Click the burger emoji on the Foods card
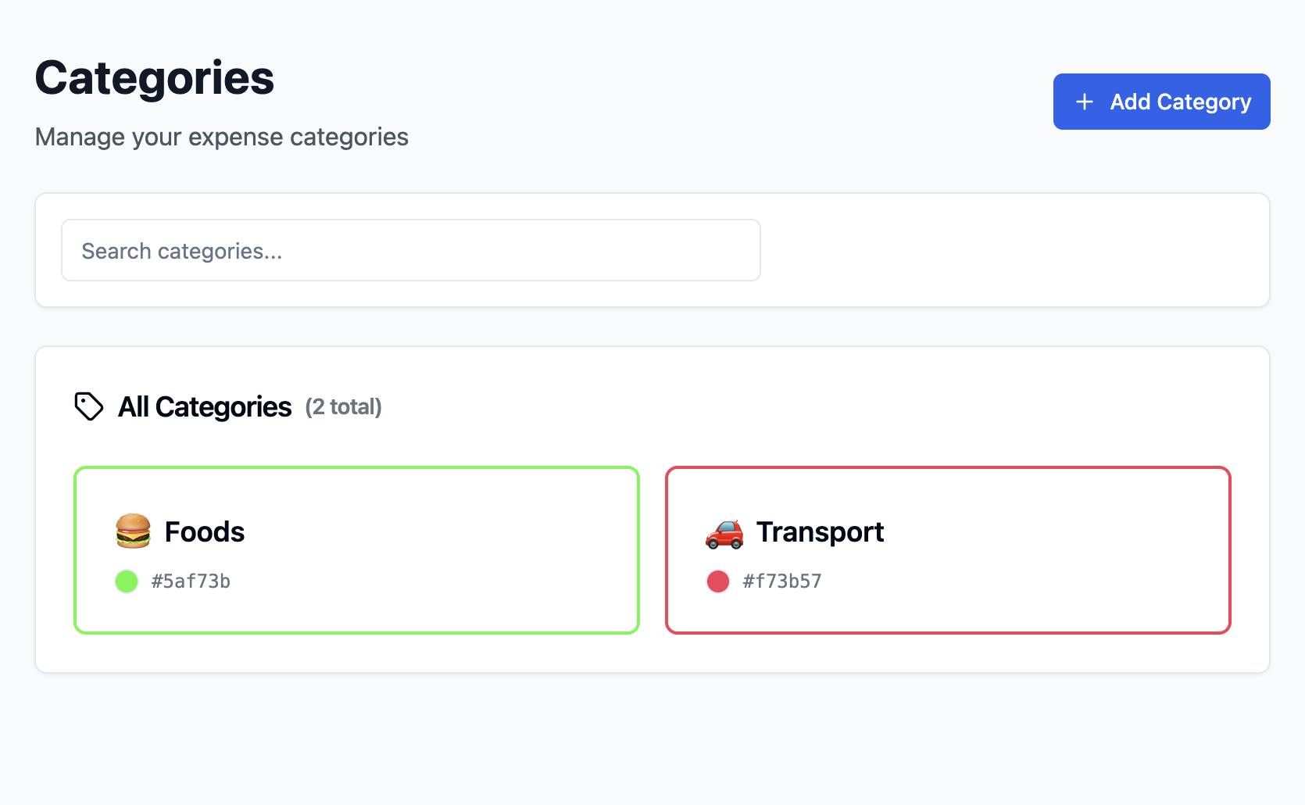The height and width of the screenshot is (805, 1305). pyautogui.click(x=132, y=532)
